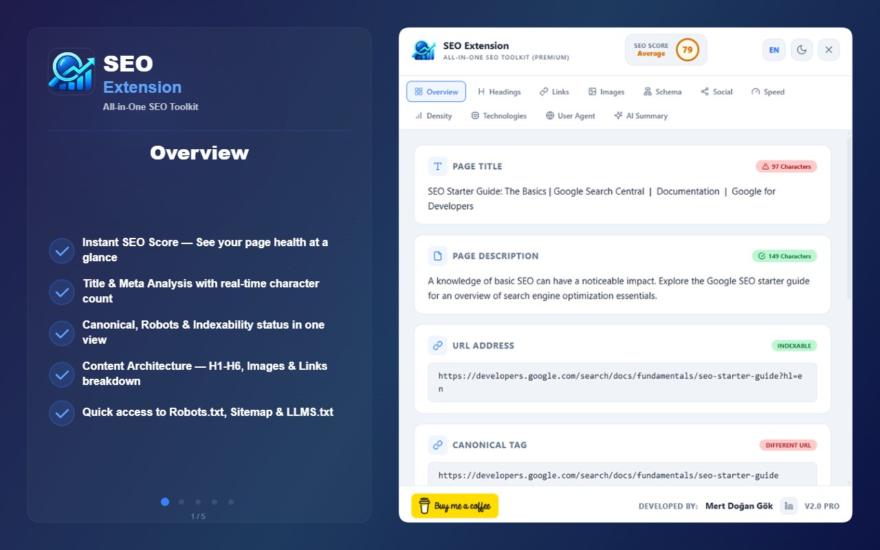Click the 'ALL-IN-ONE SEO TOOLKIT (PREMIUM)' subtitle
Screen dimensions: 880x550
[x=506, y=58]
